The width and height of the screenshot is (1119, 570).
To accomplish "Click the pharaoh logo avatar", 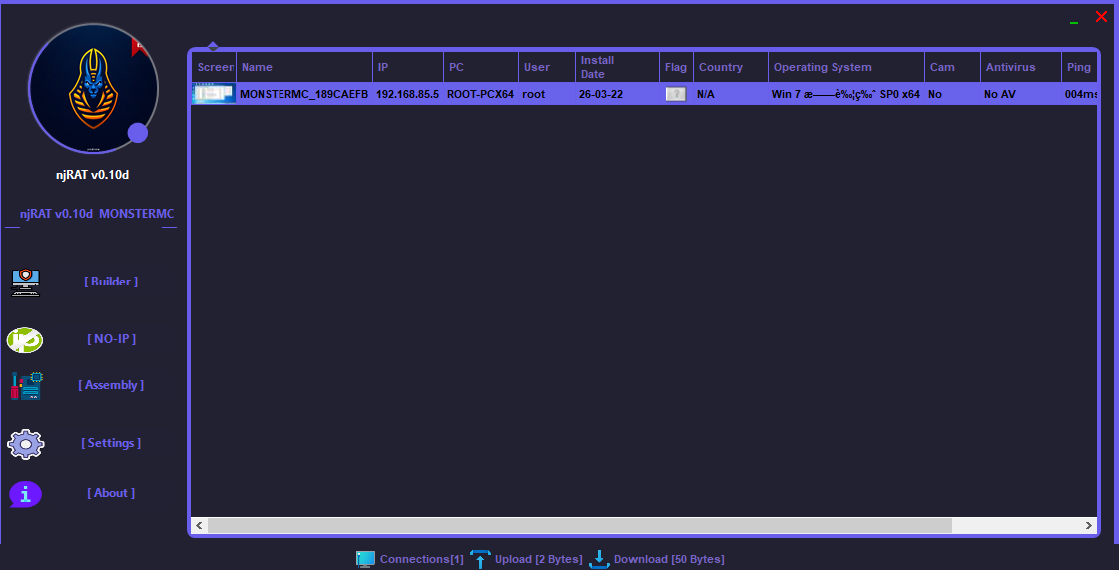I will click(x=92, y=89).
